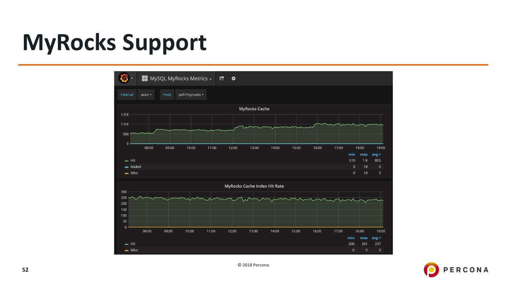Toggle the Miss series in MyRocks Cache legend
The image size is (505, 284).
tap(134, 173)
